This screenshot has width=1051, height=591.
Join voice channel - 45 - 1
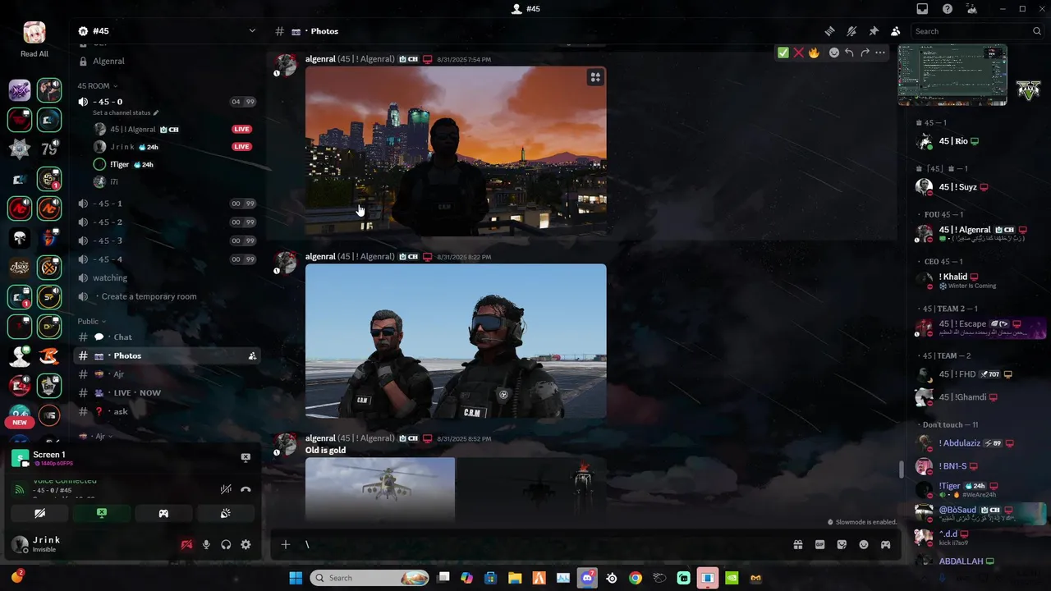tap(167, 204)
